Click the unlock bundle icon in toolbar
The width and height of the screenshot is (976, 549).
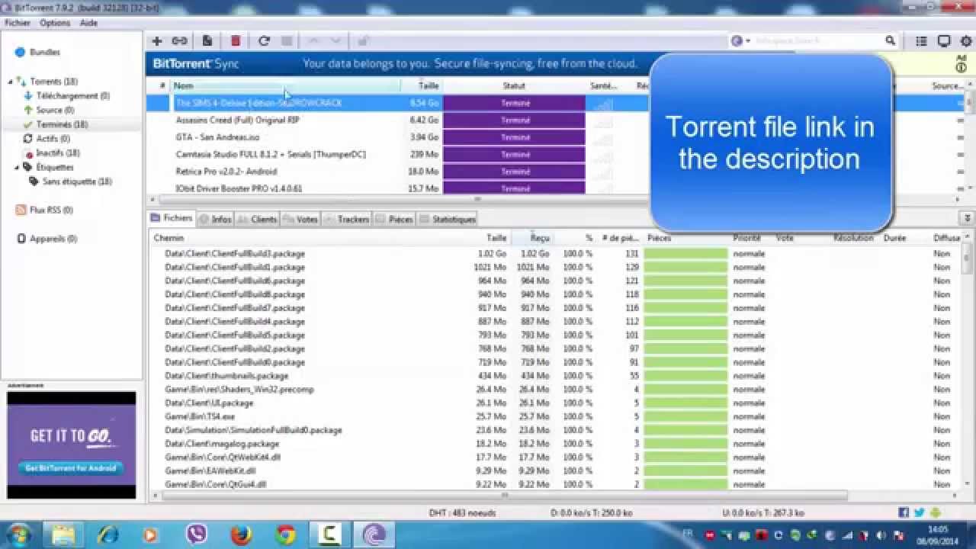click(x=364, y=41)
